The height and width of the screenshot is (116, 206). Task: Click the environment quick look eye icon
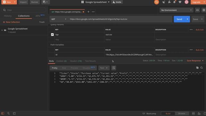click(x=197, y=10)
